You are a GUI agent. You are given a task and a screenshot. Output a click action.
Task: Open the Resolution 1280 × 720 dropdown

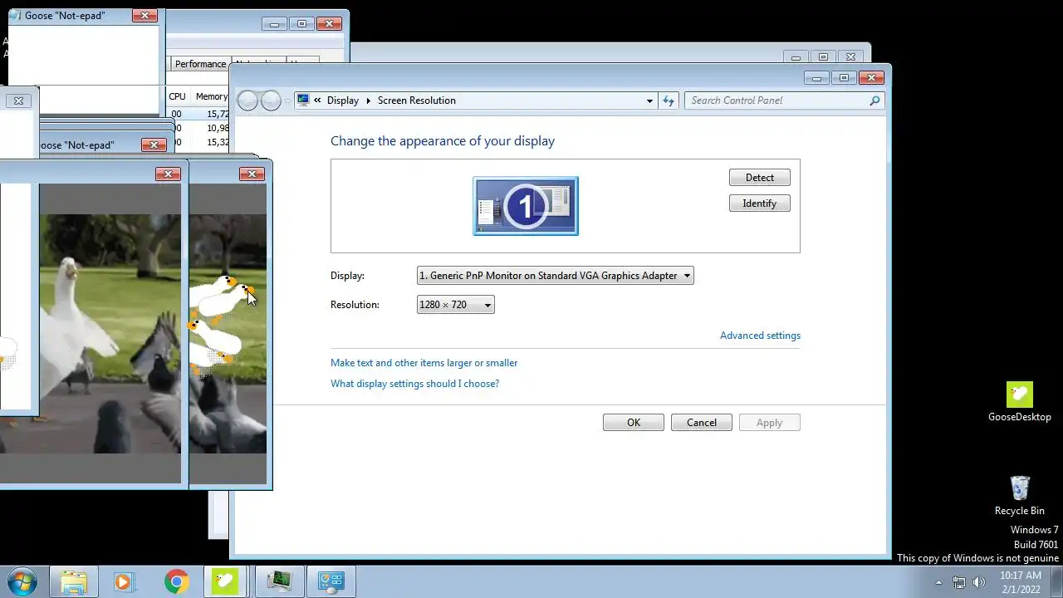[455, 305]
